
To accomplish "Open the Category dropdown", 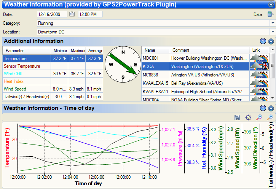I will (x=273, y=23).
